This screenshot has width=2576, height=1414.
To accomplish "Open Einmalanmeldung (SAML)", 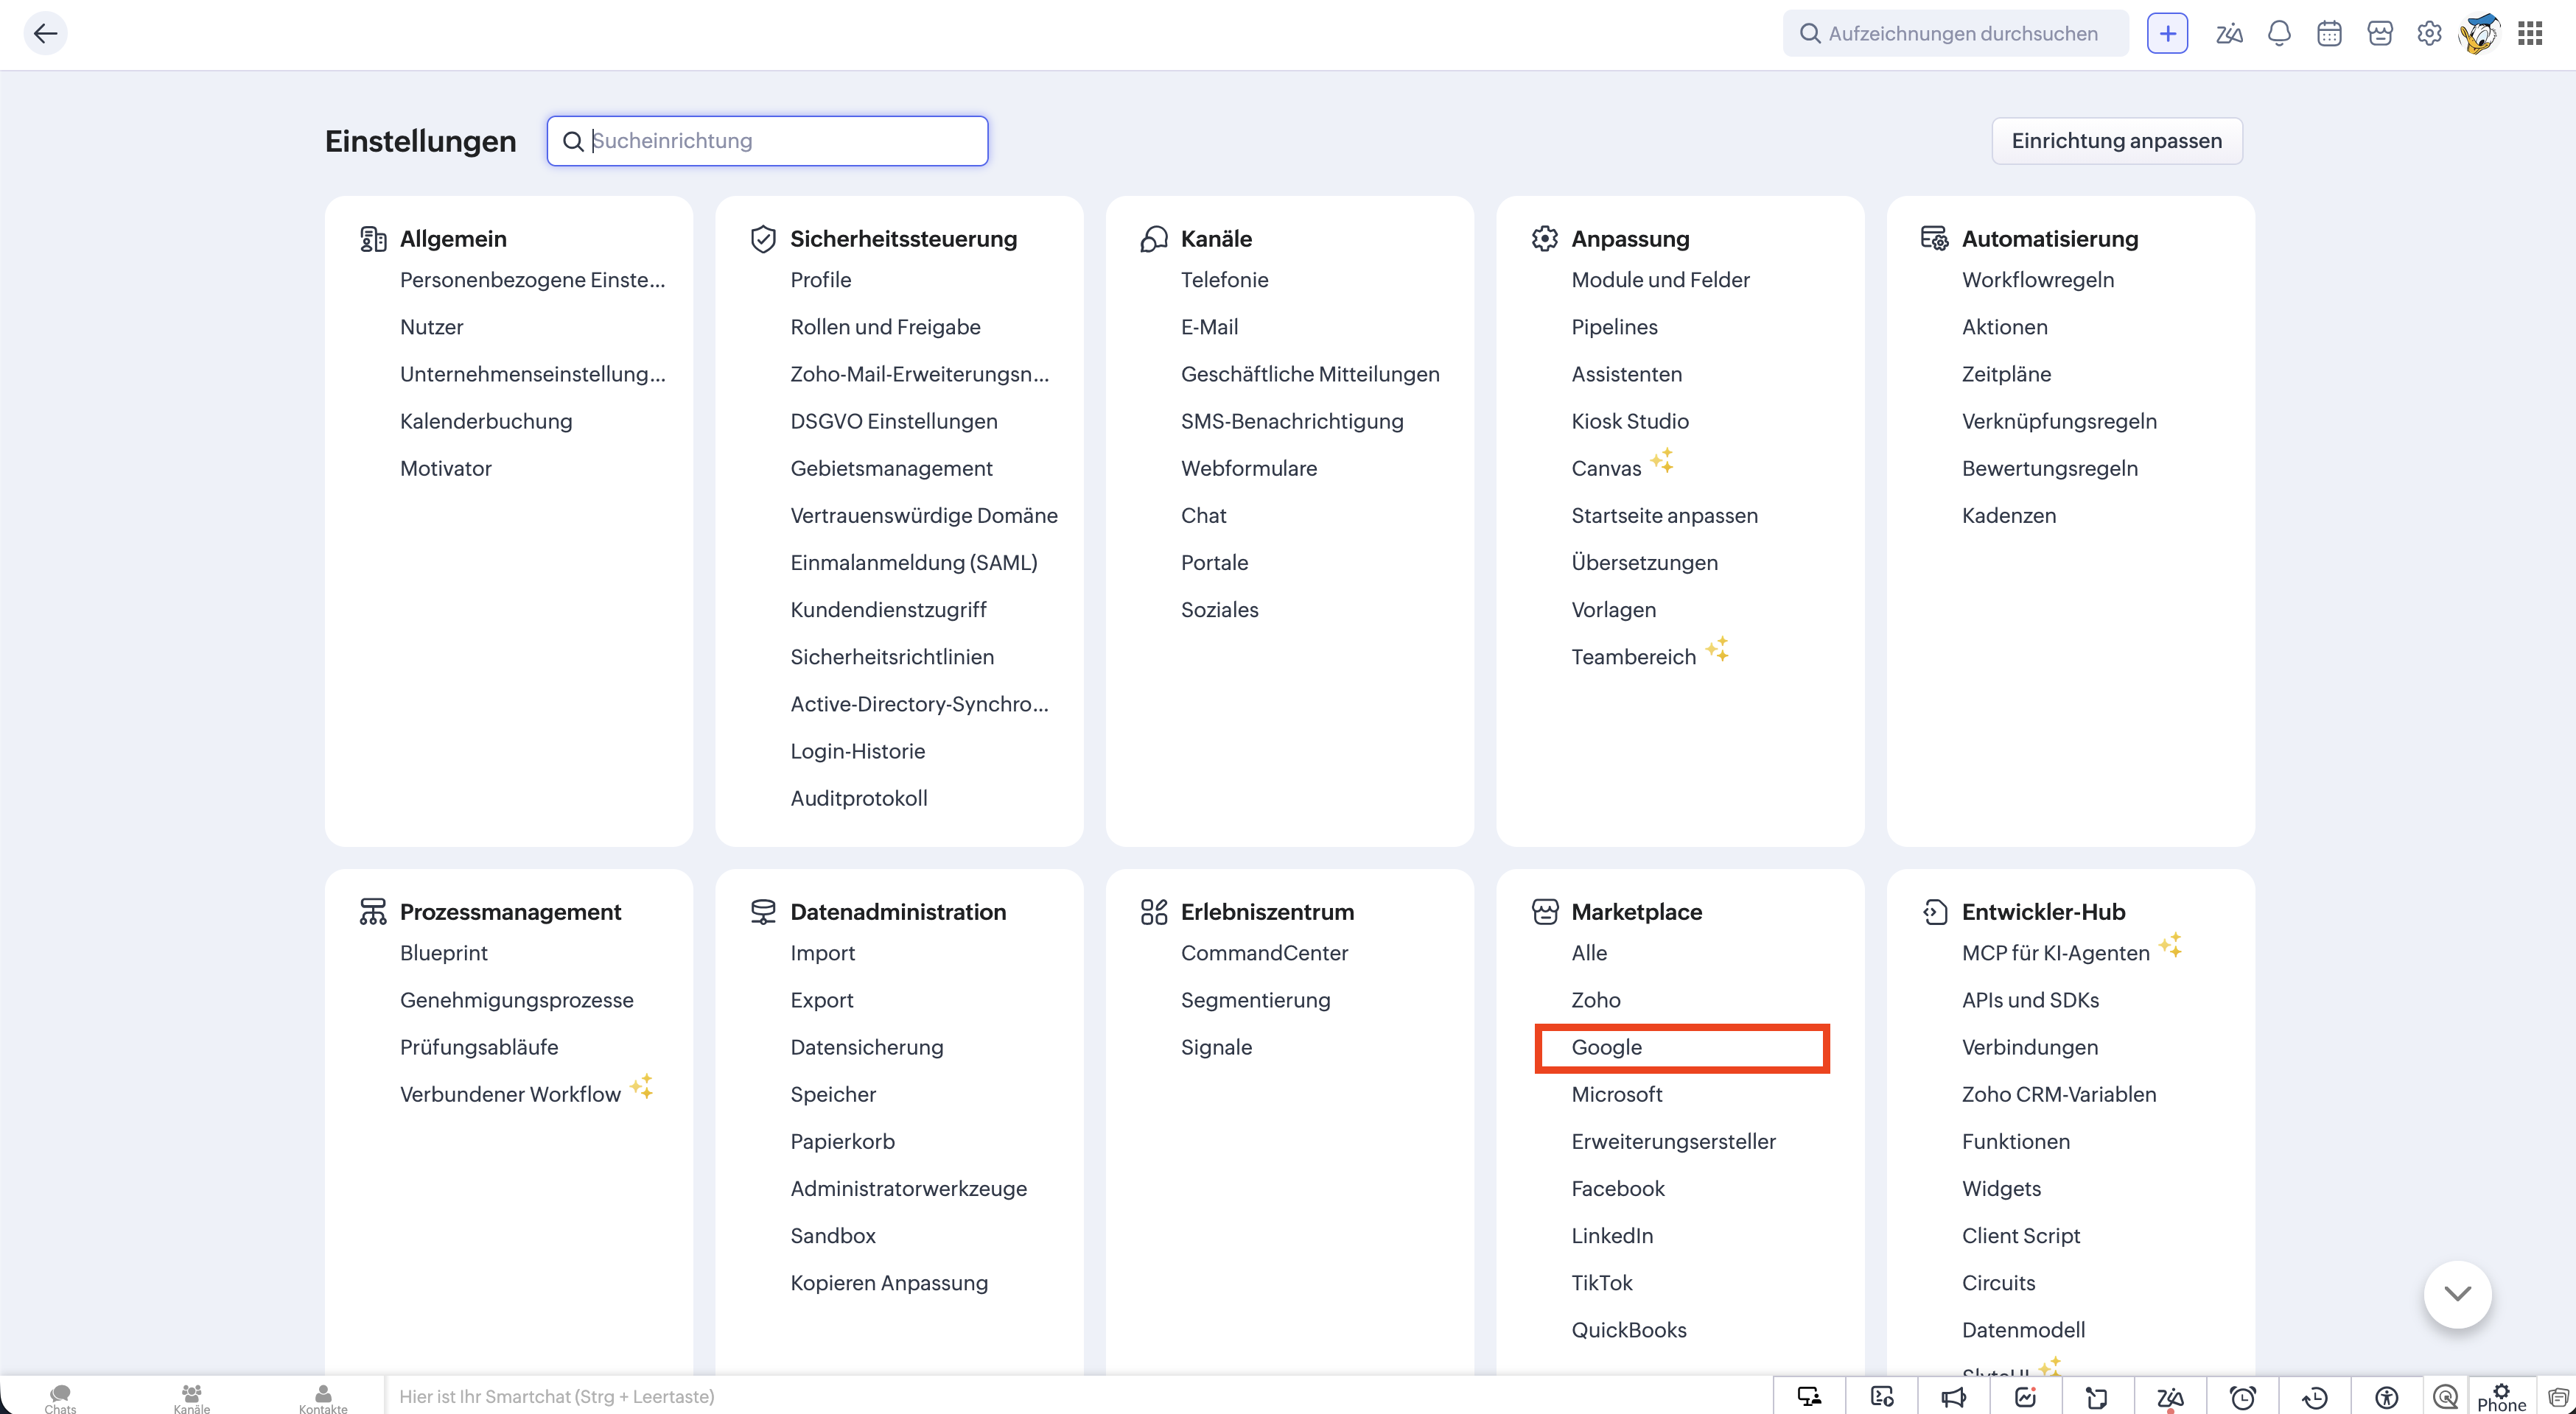I will 913,563.
